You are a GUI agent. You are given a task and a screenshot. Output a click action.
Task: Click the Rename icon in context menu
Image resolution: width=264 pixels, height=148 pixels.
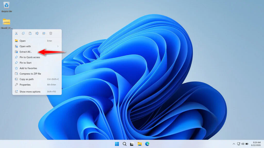(37, 33)
